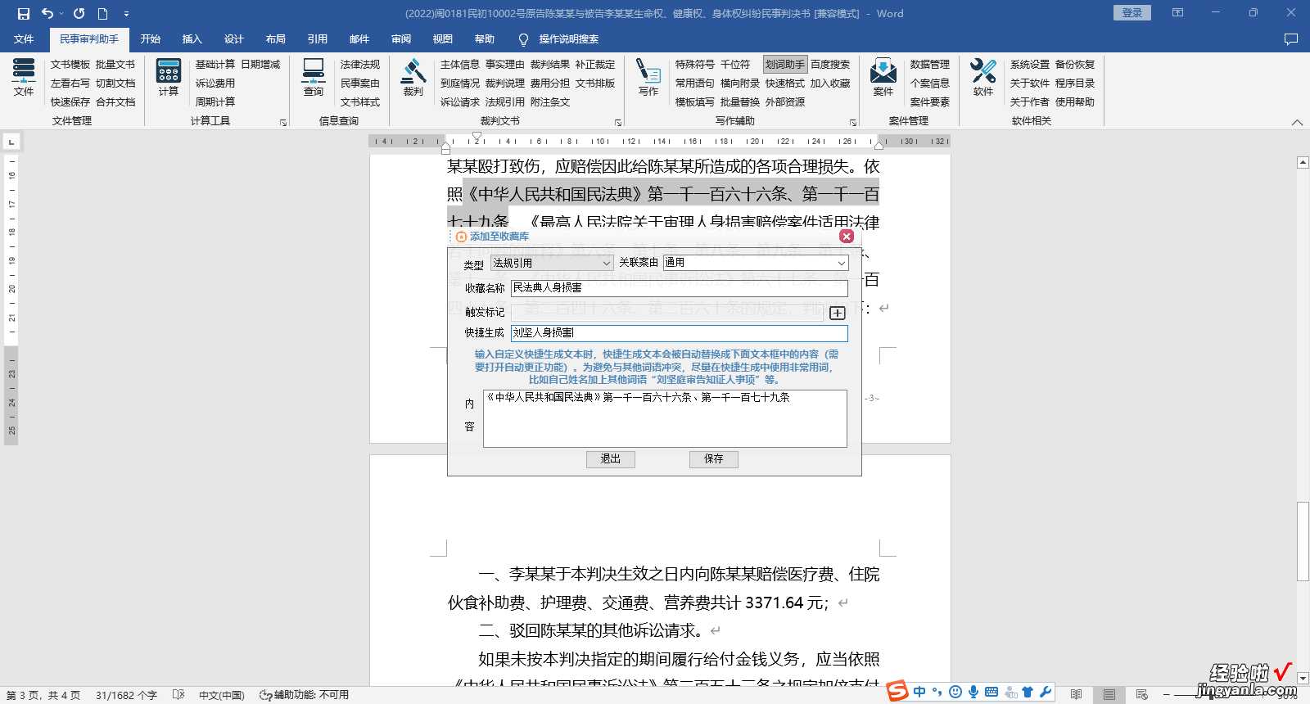Image resolution: width=1310 pixels, height=704 pixels.
Task: Click 加入收藏 in the ribbon
Action: (830, 83)
